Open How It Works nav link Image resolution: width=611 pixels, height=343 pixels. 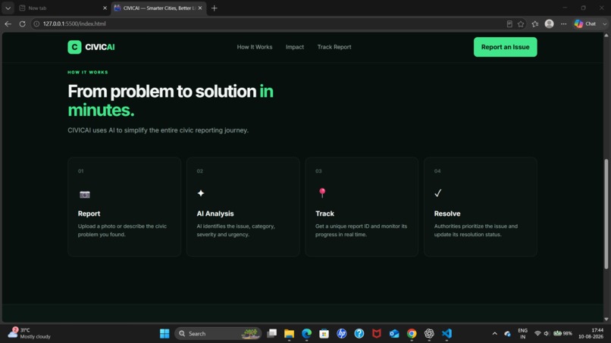tap(255, 47)
